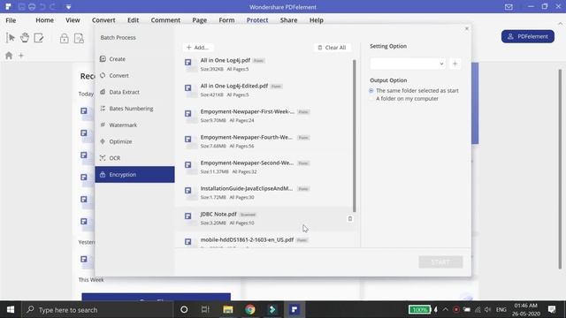Click the padlock Password icon in the toolbar
The width and height of the screenshot is (566, 318).
65,38
